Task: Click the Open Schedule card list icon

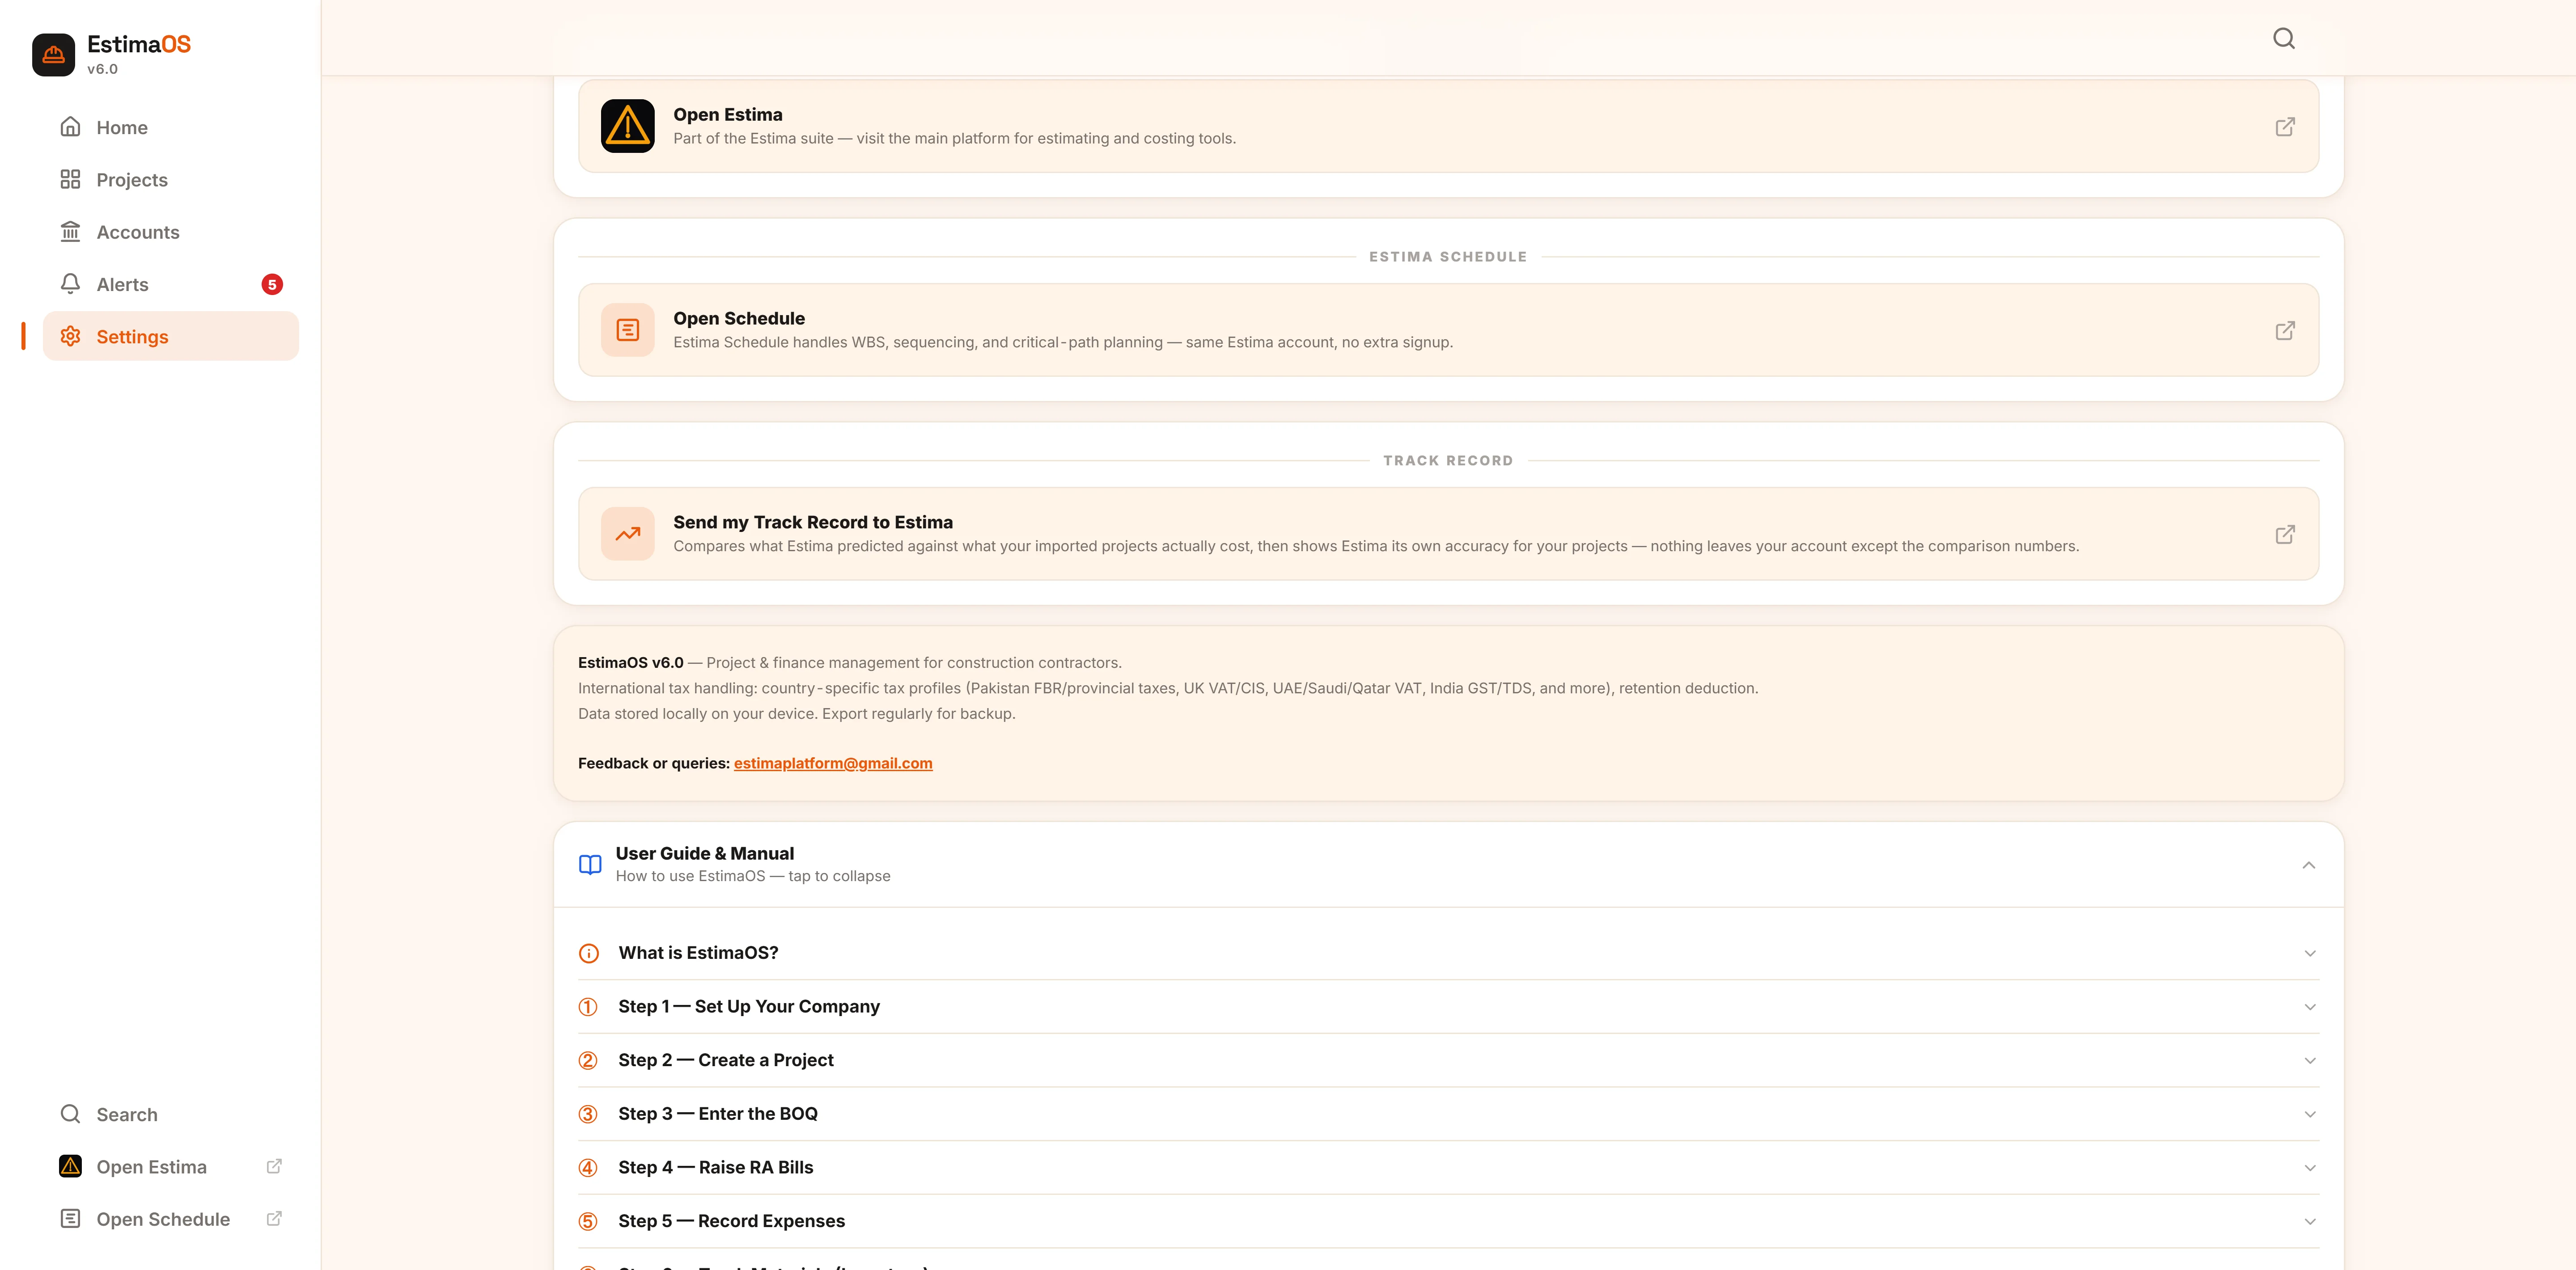Action: [628, 330]
